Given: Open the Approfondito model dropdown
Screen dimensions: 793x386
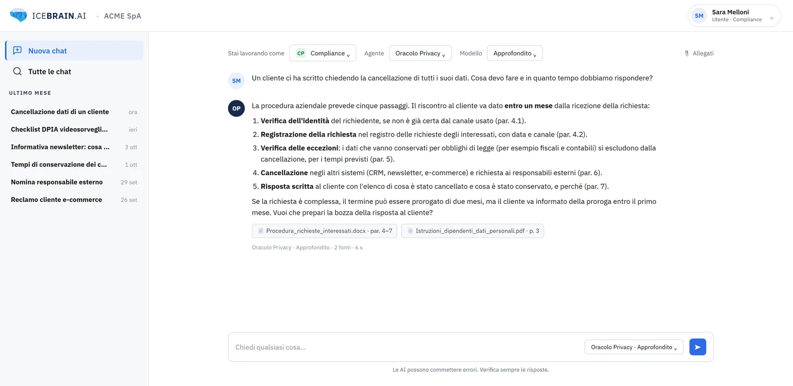Looking at the screenshot, I should tap(515, 53).
